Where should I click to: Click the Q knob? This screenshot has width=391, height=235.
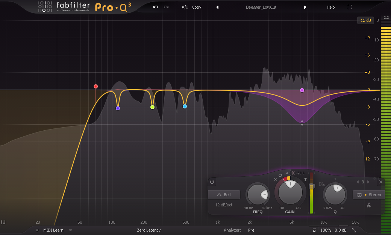click(335, 195)
